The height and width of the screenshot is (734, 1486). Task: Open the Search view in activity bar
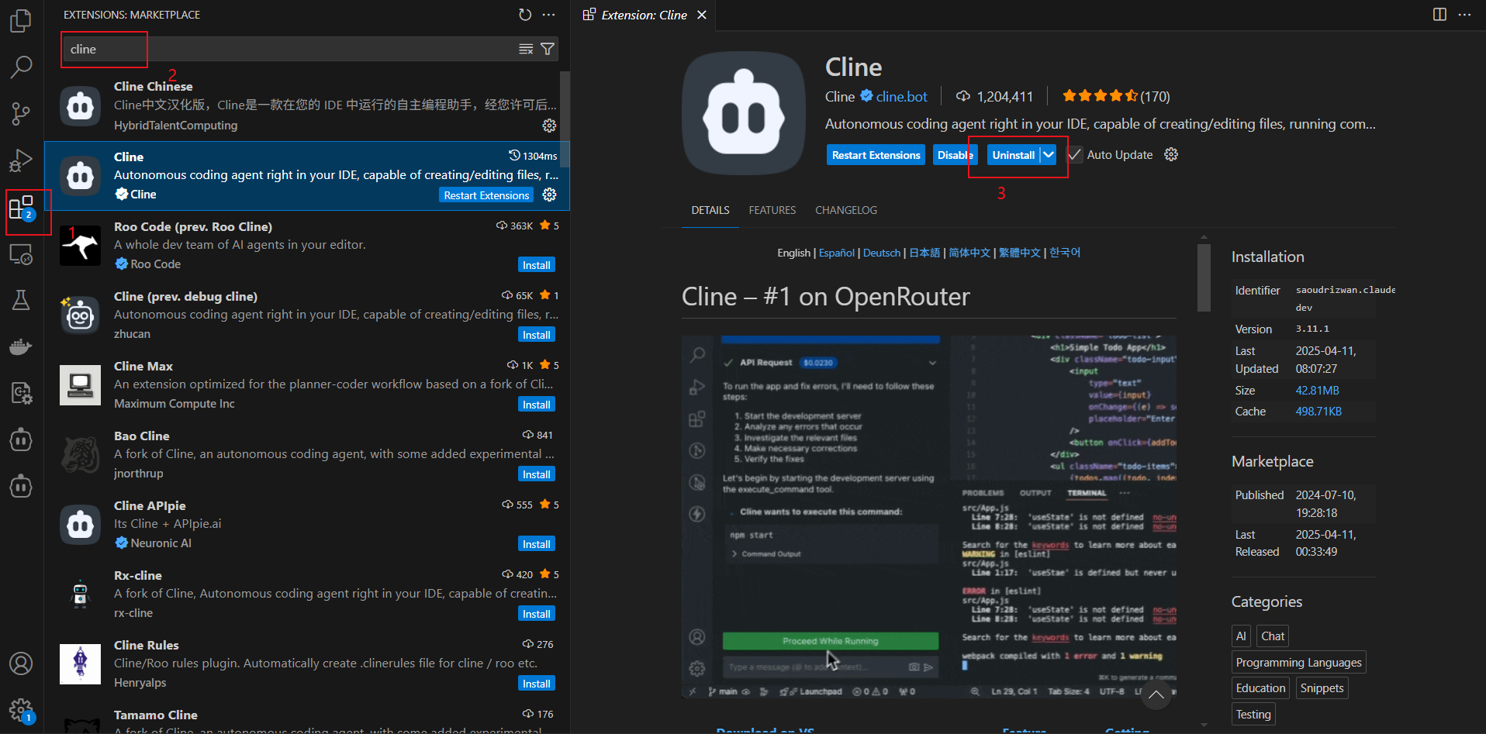[21, 67]
